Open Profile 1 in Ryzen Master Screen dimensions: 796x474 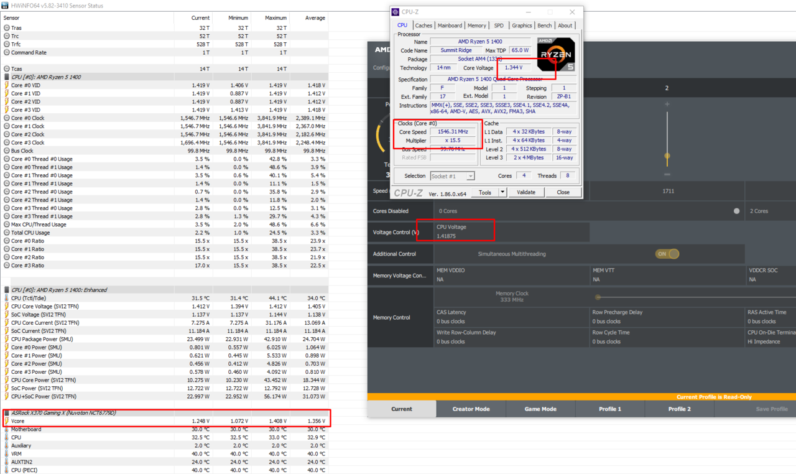pos(610,409)
